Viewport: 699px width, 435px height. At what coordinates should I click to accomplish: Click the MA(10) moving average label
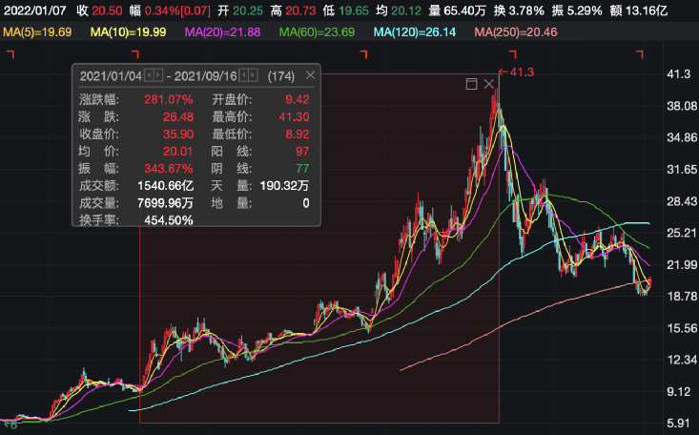point(129,32)
